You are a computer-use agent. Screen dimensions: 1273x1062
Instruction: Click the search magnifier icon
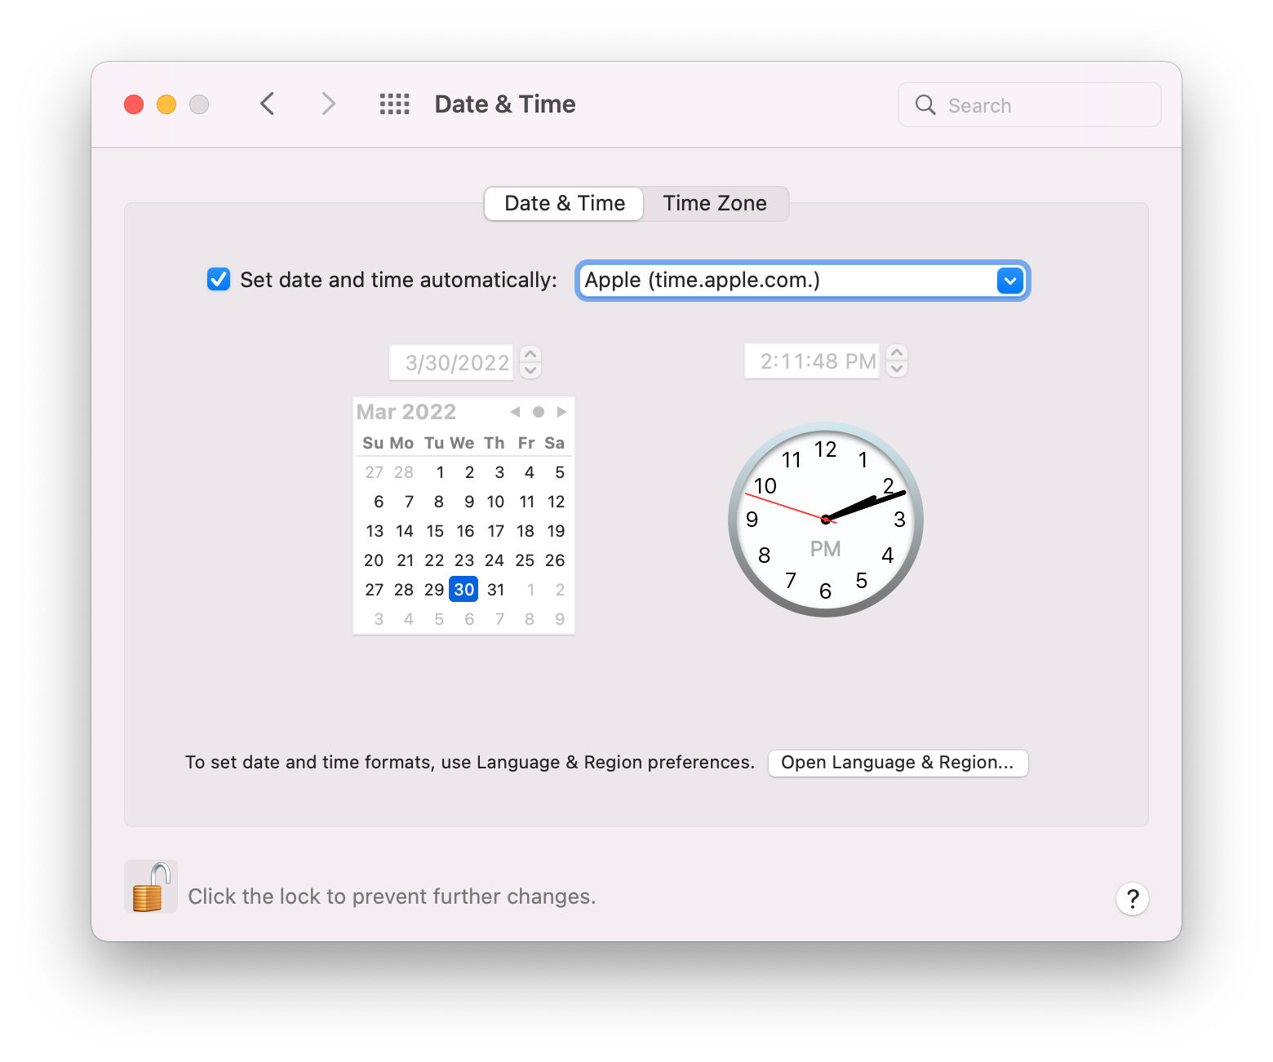[925, 104]
